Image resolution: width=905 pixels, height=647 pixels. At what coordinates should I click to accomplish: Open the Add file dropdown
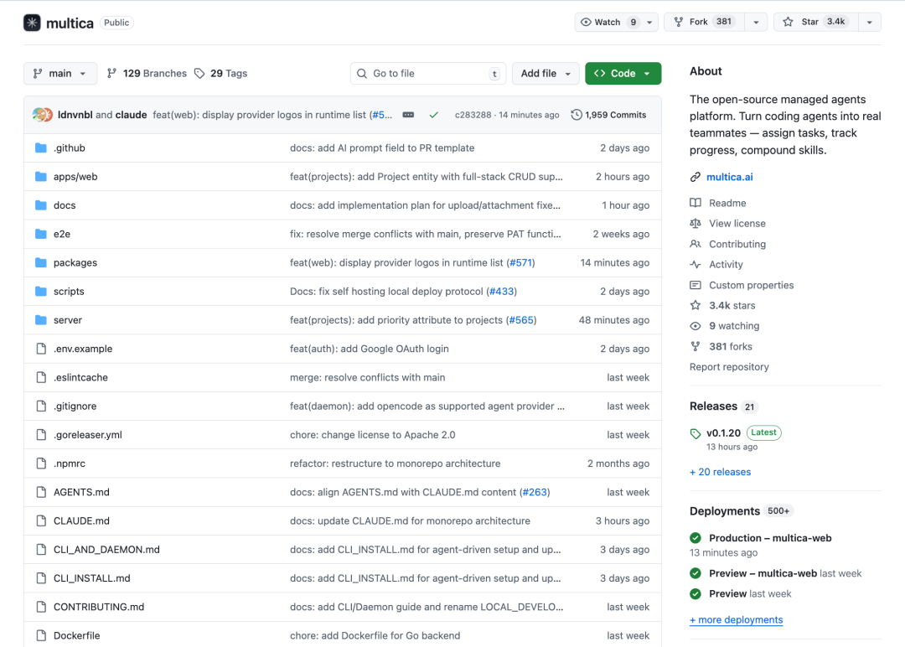(x=546, y=73)
